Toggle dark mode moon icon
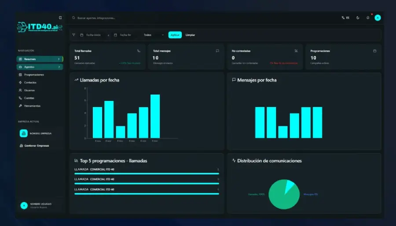Viewport: 396px width, 226px height. click(x=358, y=18)
